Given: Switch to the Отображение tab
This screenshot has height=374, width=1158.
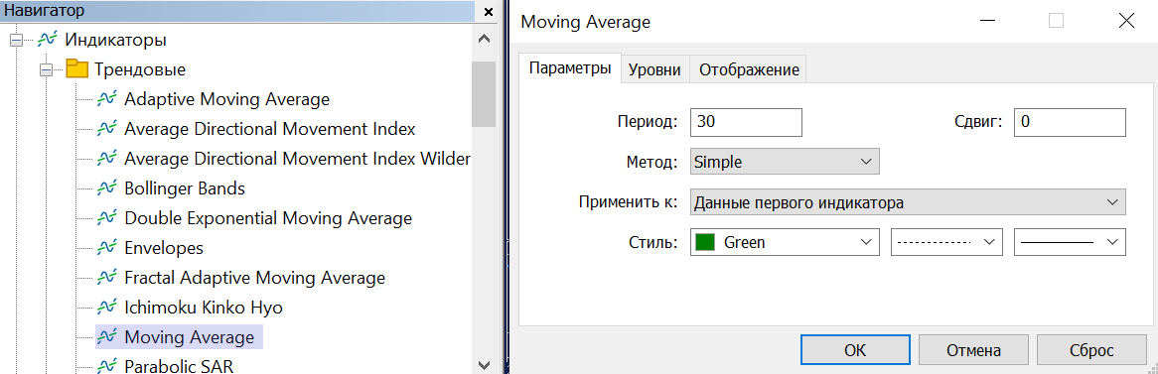Looking at the screenshot, I should click(x=749, y=70).
